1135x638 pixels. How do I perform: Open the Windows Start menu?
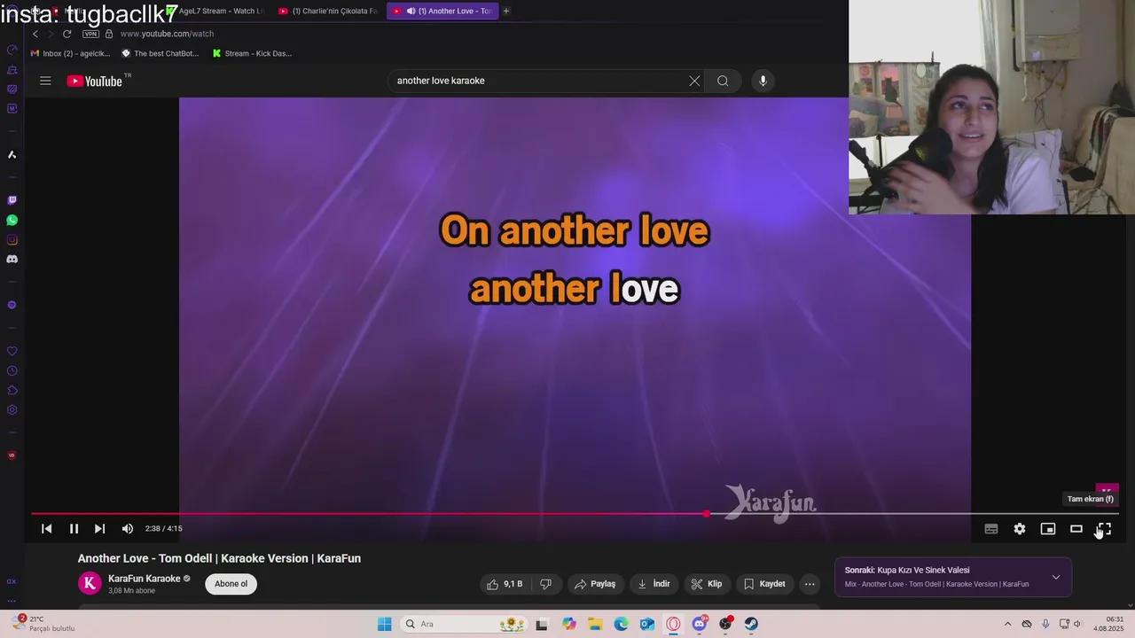click(384, 624)
